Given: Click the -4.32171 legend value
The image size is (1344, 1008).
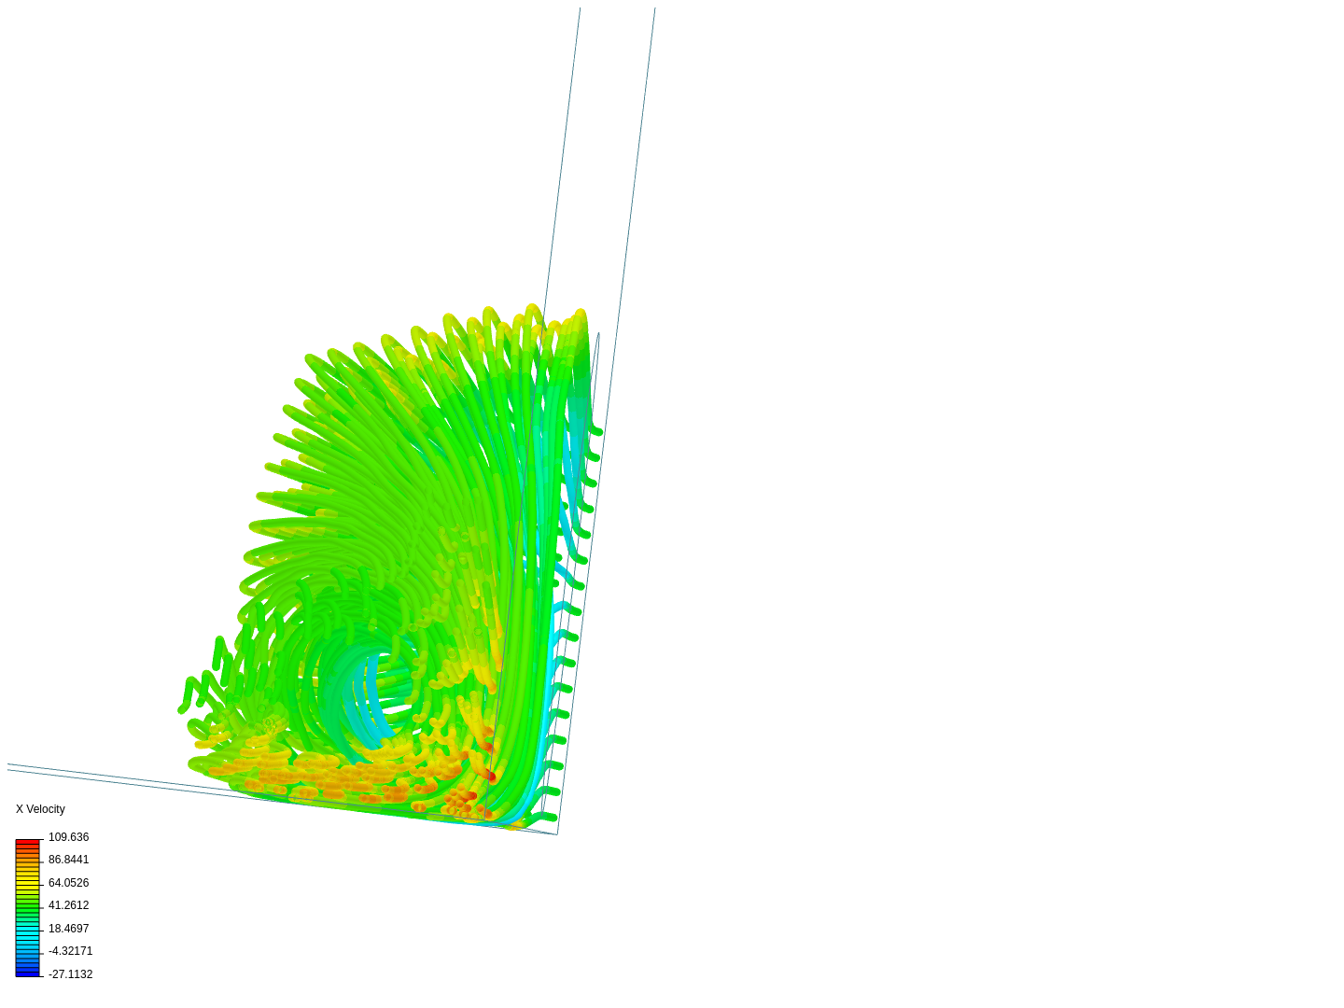Looking at the screenshot, I should [x=70, y=951].
